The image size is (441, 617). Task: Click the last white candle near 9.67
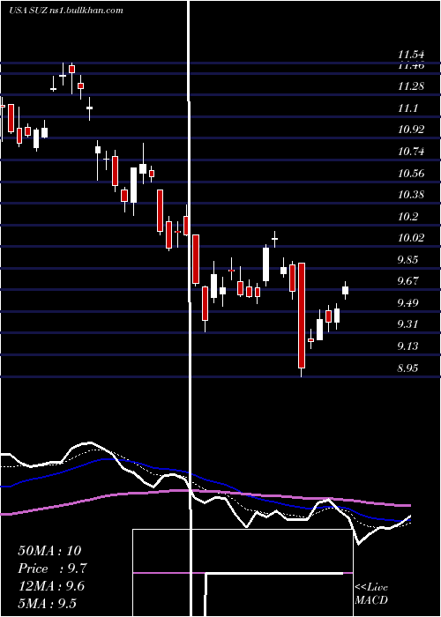point(346,290)
